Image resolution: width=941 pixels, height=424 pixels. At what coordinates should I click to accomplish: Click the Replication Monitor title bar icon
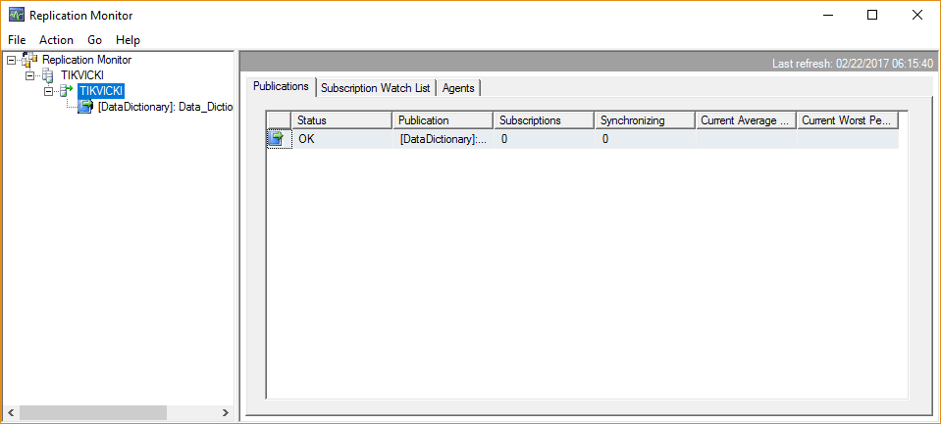click(17, 15)
